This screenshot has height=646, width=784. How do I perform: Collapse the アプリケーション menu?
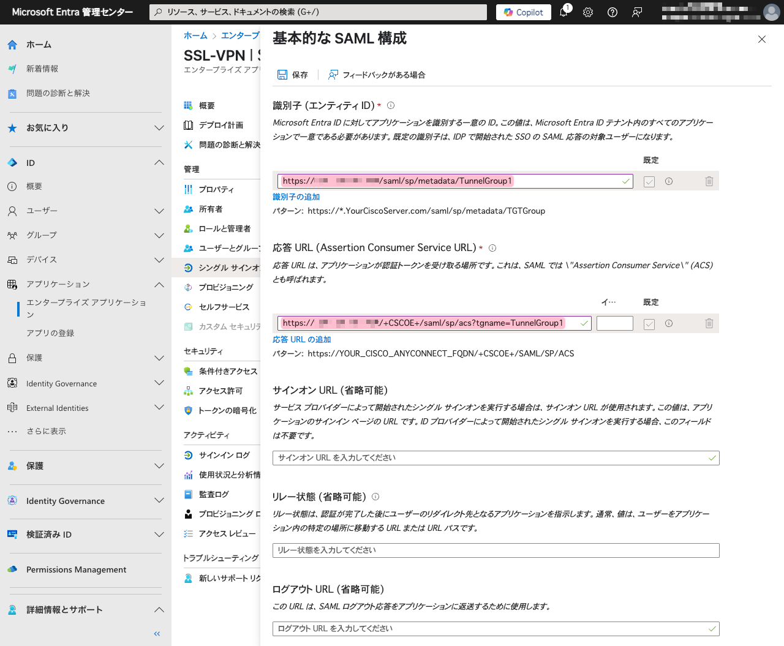159,284
